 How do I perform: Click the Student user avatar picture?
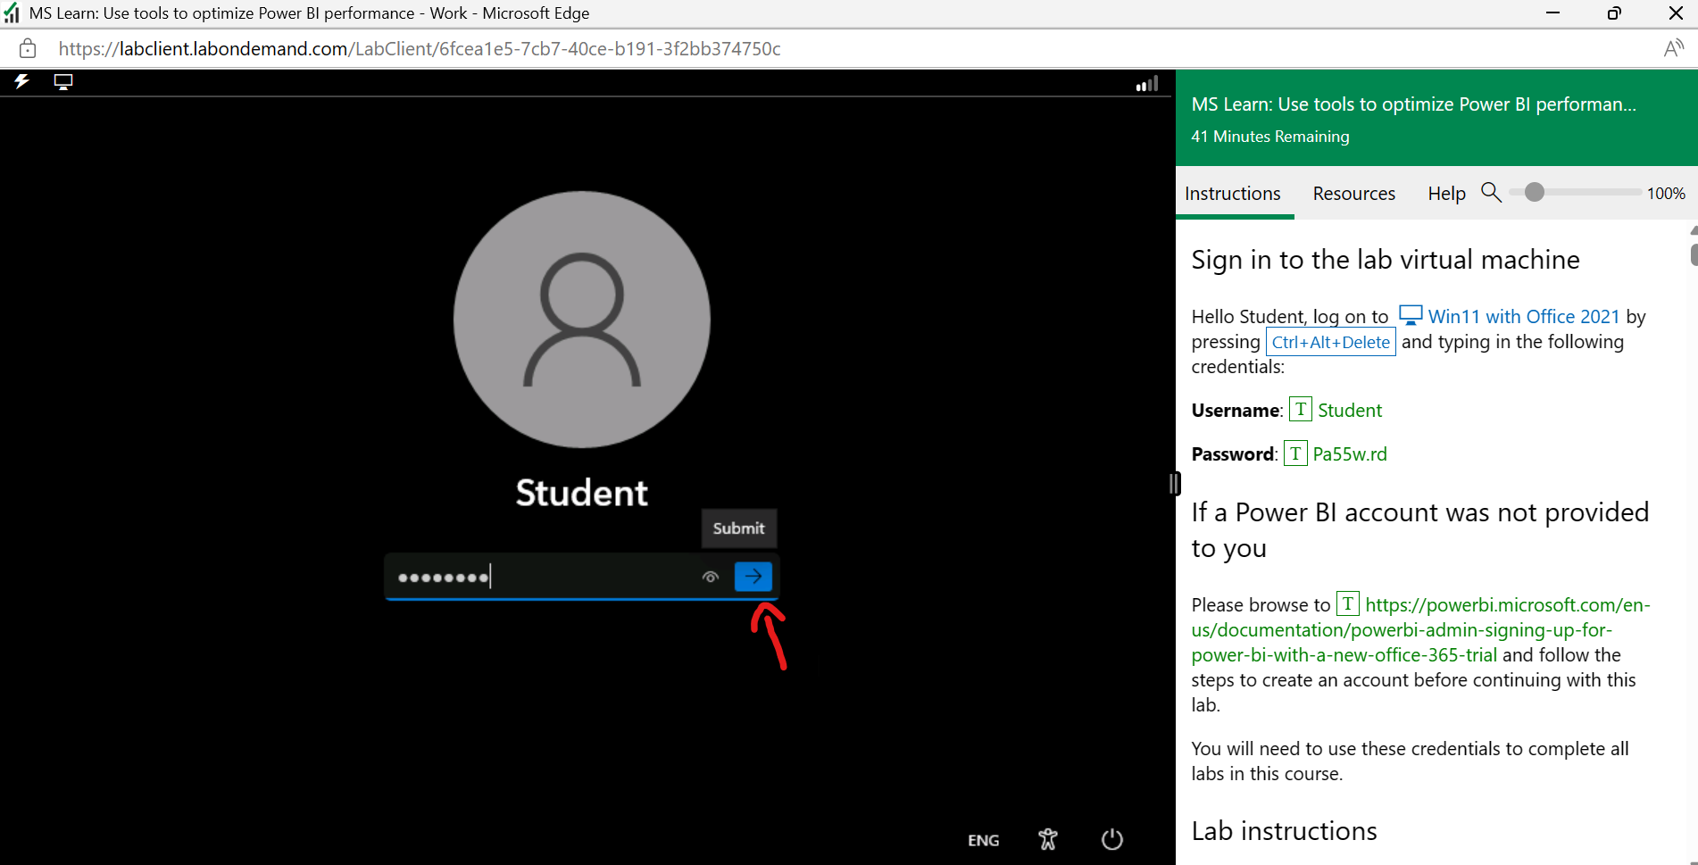click(x=582, y=319)
